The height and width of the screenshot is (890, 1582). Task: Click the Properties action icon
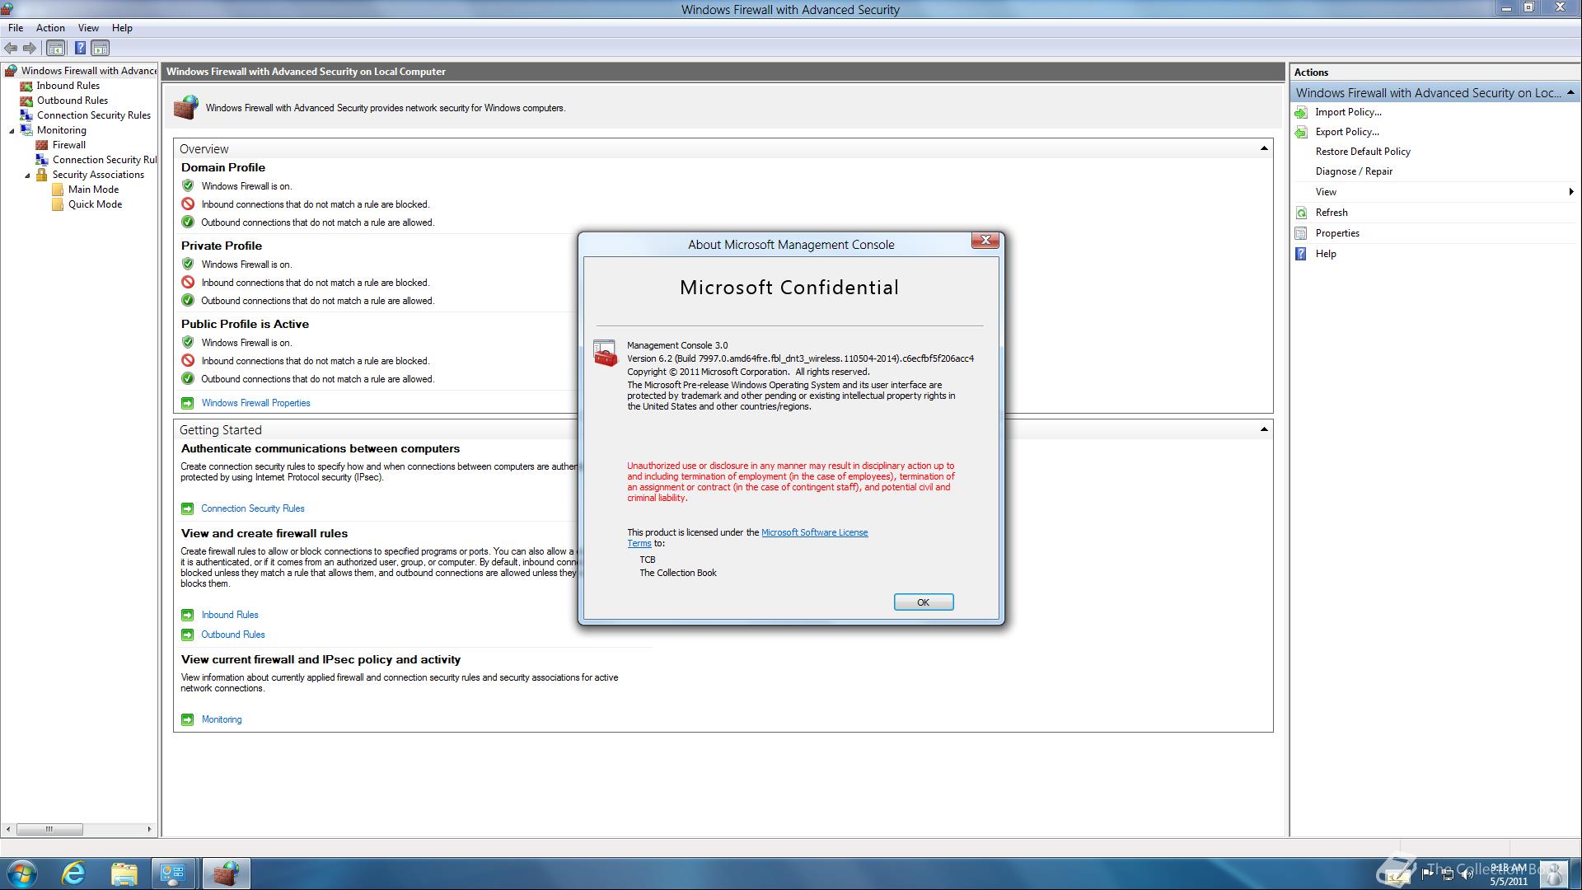pos(1301,233)
